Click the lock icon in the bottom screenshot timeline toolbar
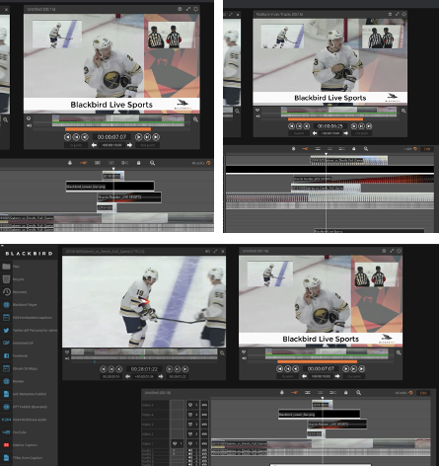The height and width of the screenshot is (466, 439). 345,392
